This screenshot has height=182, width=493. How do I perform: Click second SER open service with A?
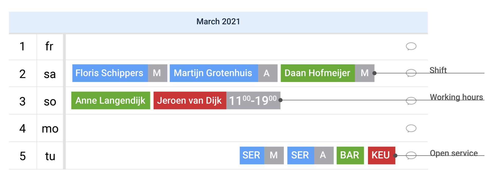(x=310, y=155)
